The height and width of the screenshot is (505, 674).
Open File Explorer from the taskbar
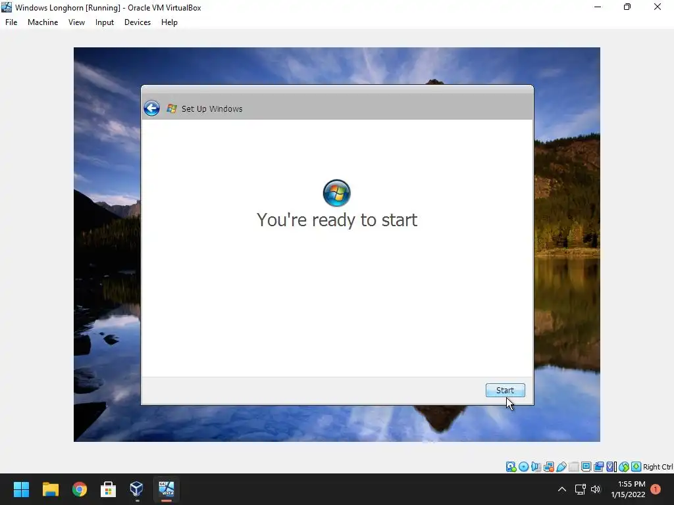tap(50, 489)
